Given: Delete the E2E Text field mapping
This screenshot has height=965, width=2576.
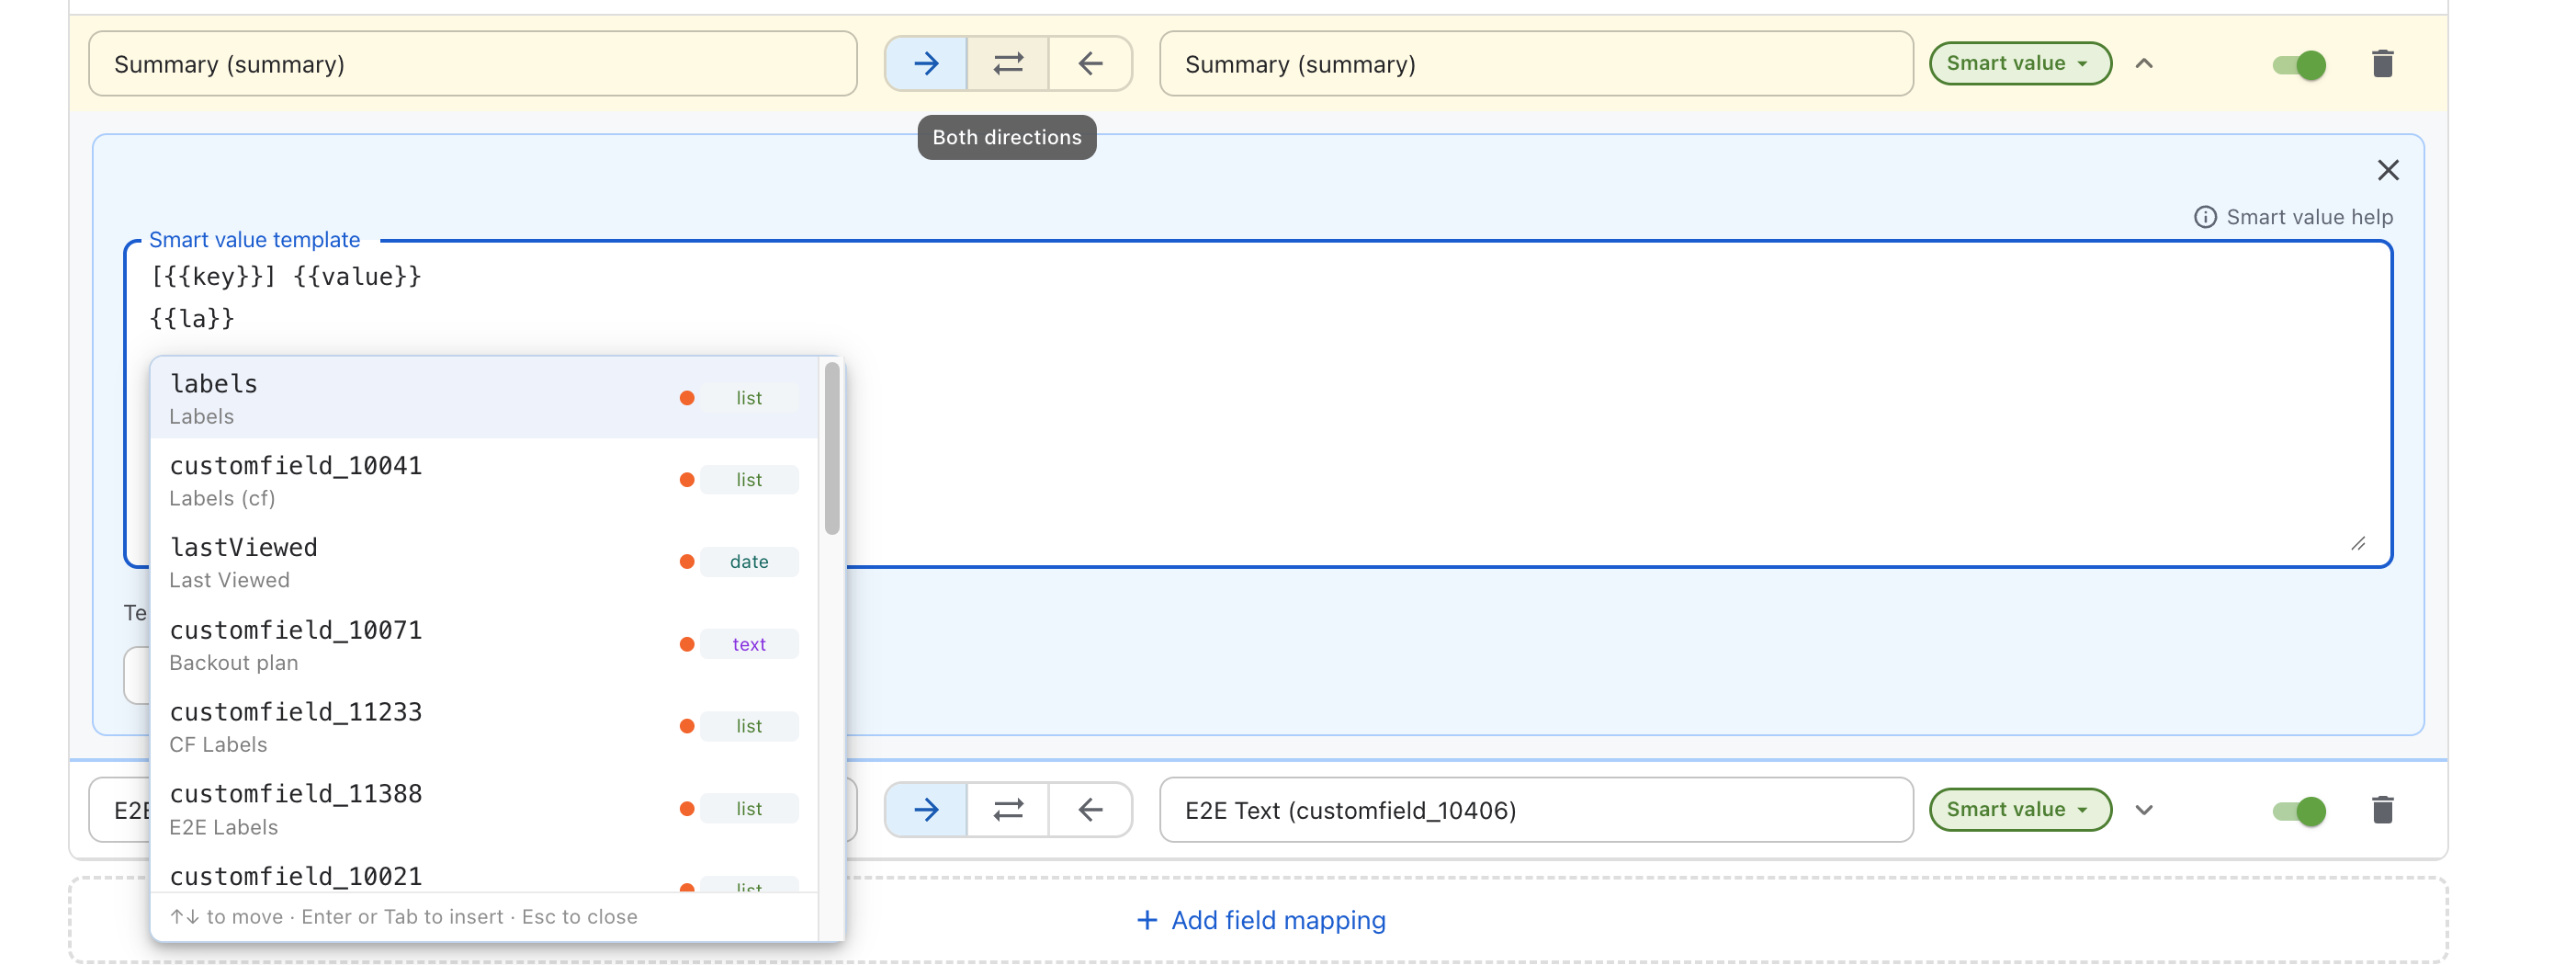Looking at the screenshot, I should 2382,809.
